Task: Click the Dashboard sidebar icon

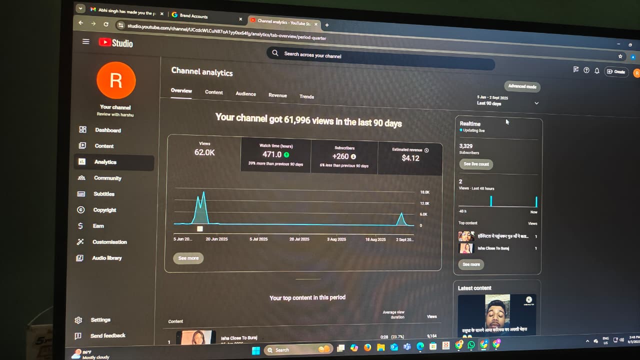Action: click(82, 129)
